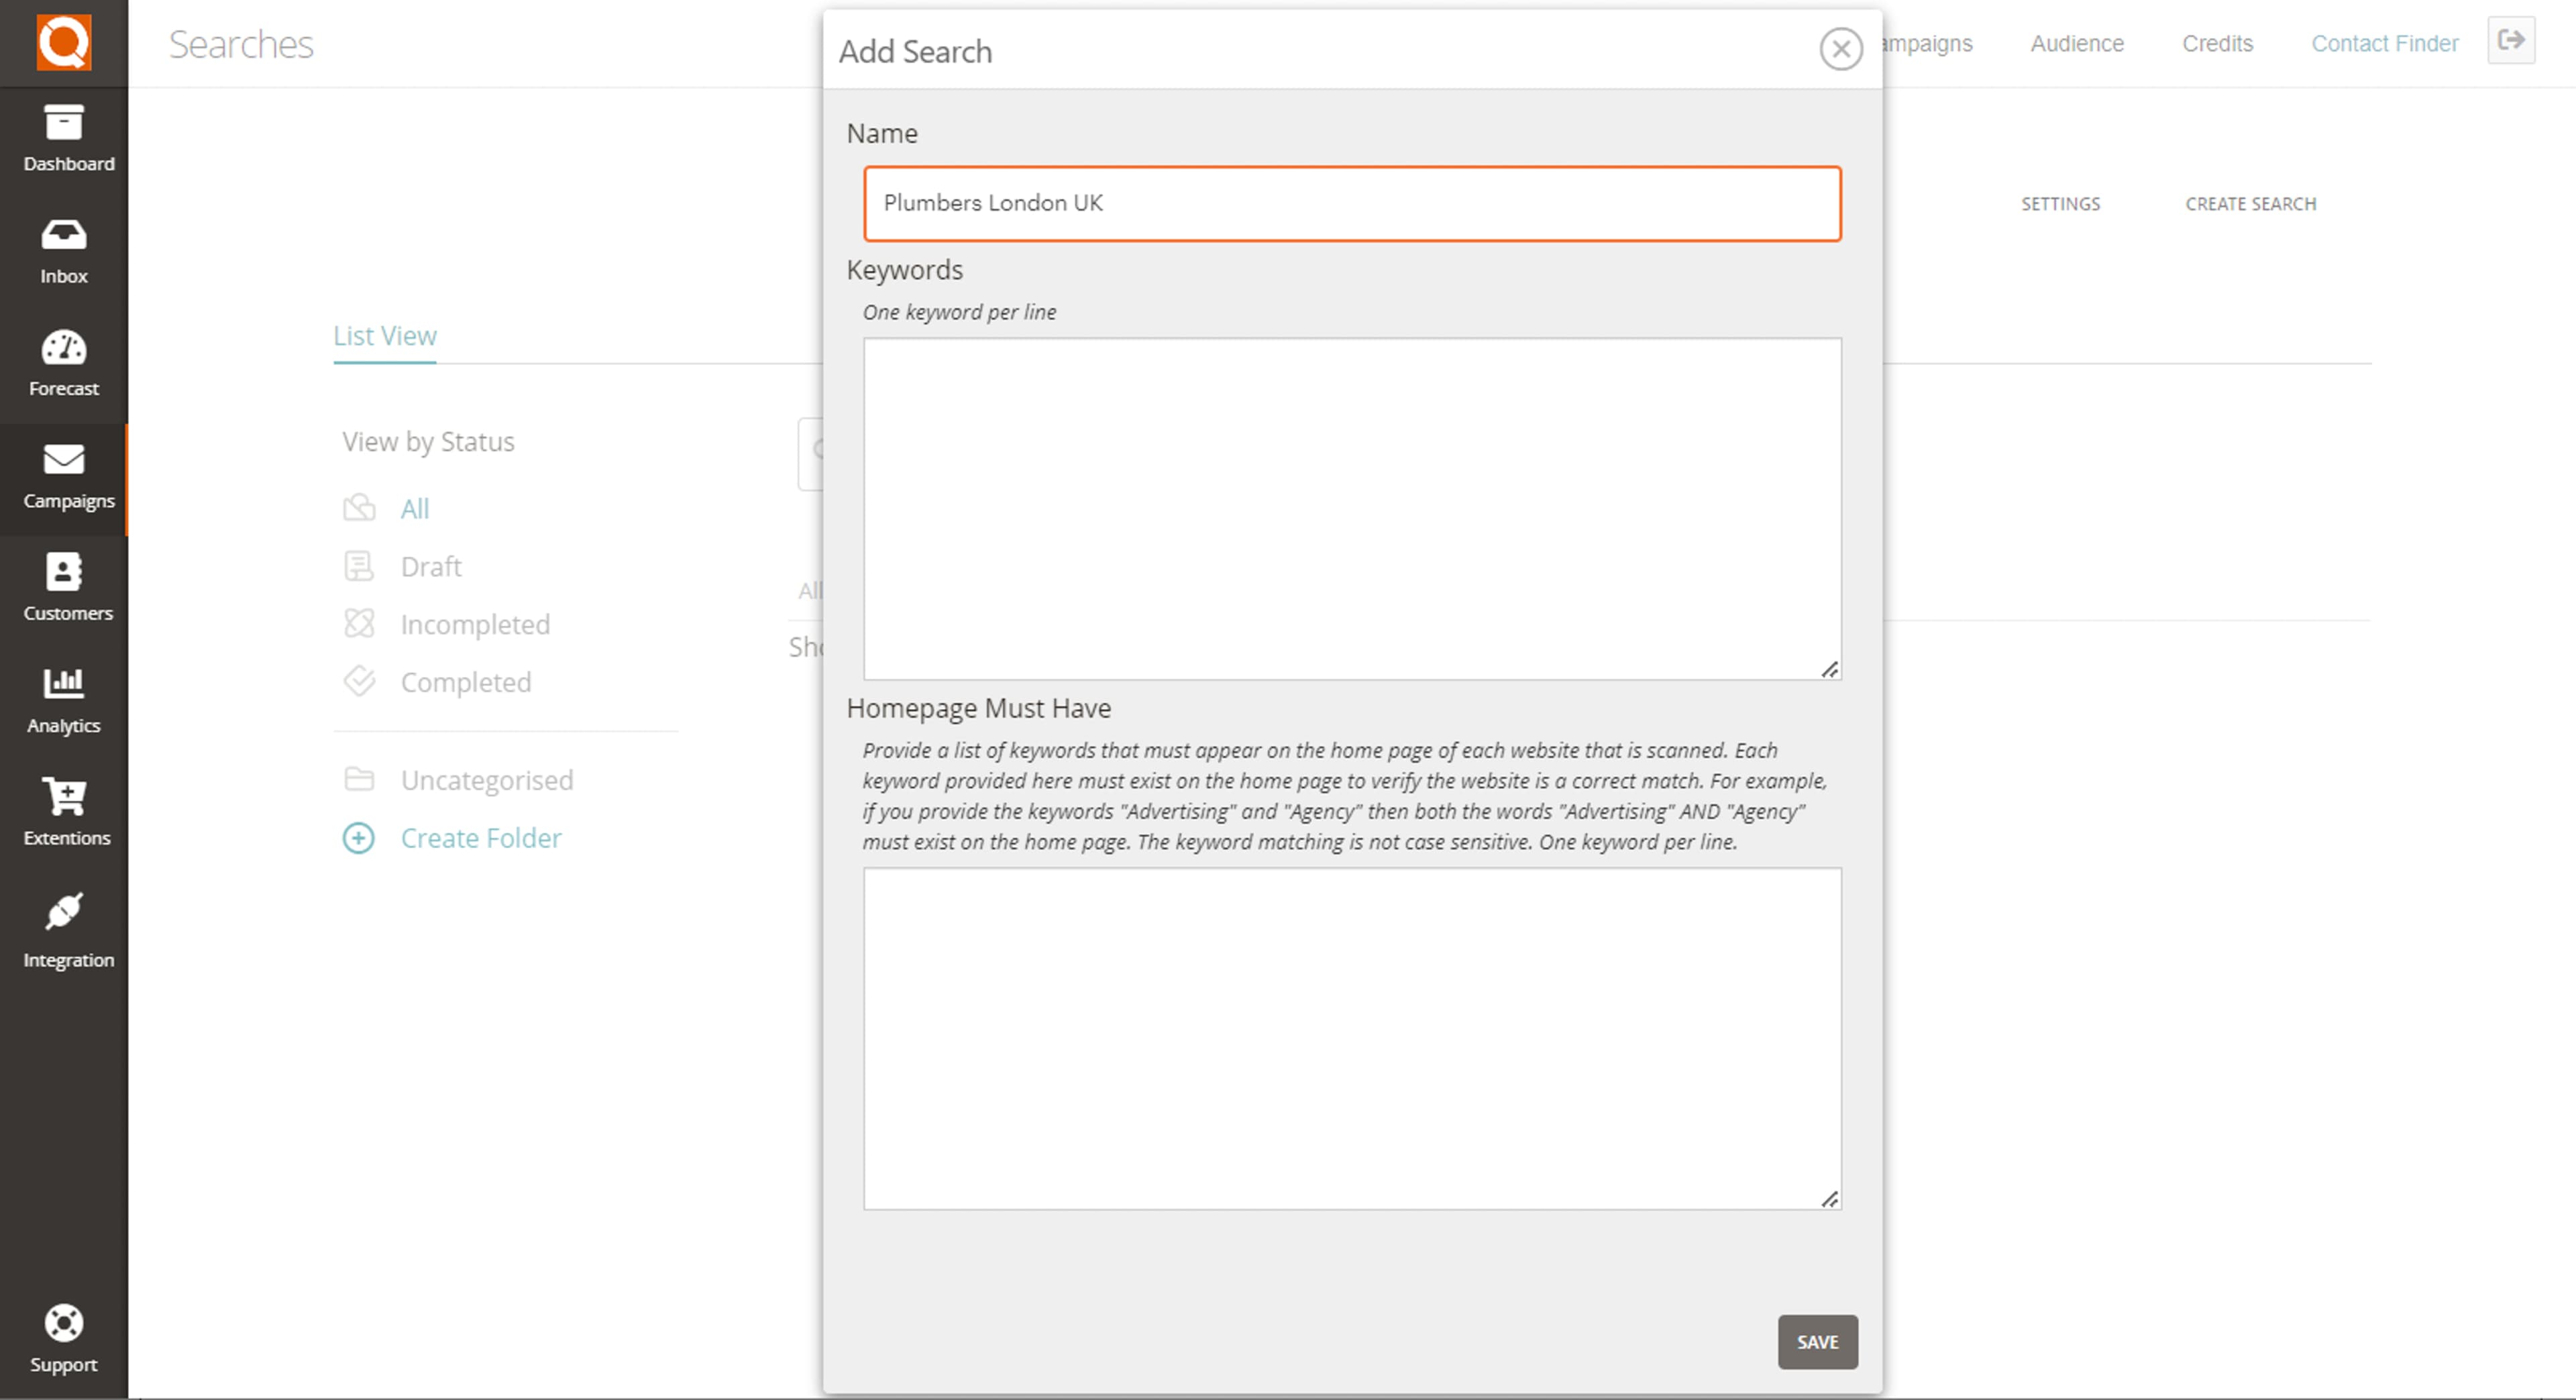Image resolution: width=2576 pixels, height=1400 pixels.
Task: Open the Audience menu item
Action: tap(2076, 43)
